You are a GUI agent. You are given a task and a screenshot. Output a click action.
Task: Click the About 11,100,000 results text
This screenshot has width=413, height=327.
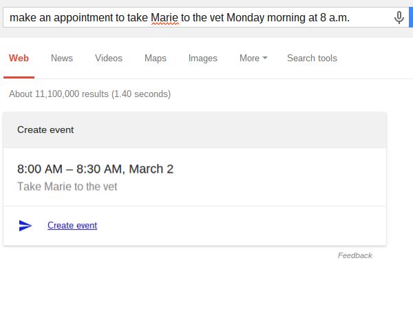pos(90,94)
